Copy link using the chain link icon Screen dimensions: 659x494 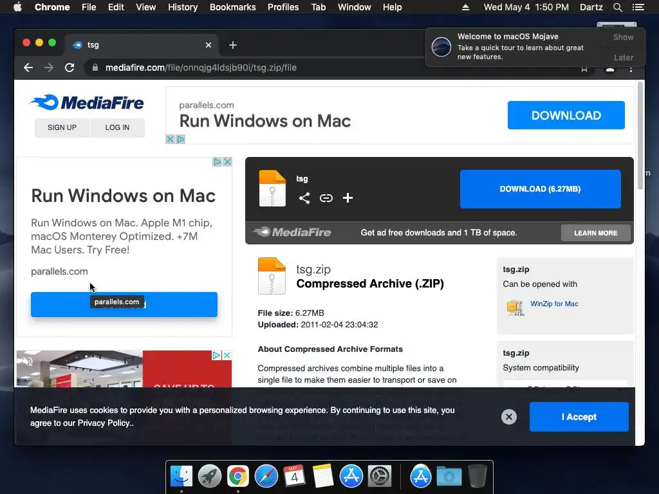(326, 198)
